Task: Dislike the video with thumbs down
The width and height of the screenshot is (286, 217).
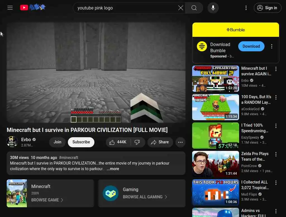Action: click(x=137, y=142)
